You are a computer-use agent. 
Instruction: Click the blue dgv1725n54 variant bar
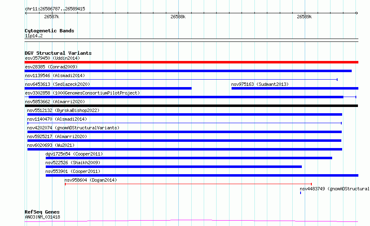click(189, 158)
